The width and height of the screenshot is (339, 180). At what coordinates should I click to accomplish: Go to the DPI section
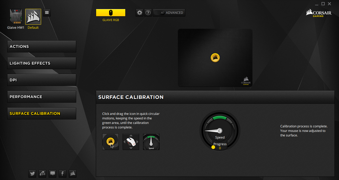click(x=42, y=80)
